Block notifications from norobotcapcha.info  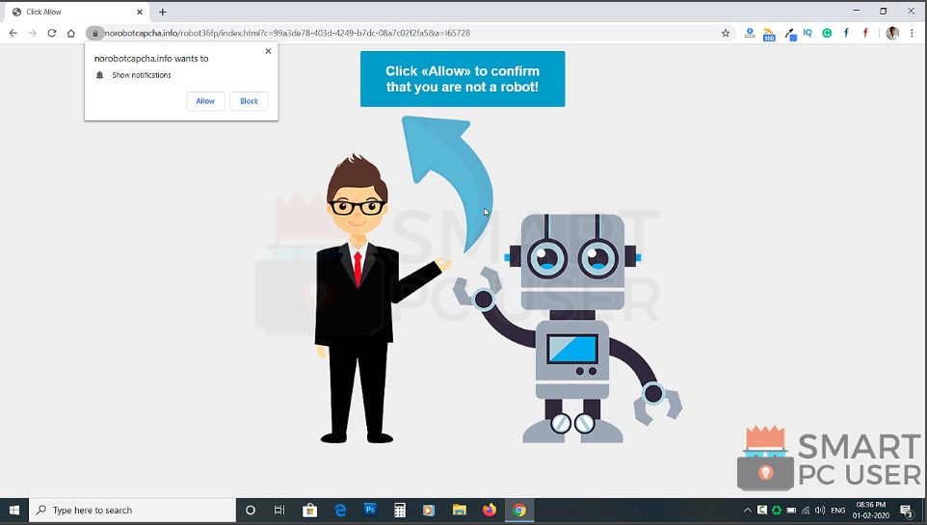249,101
